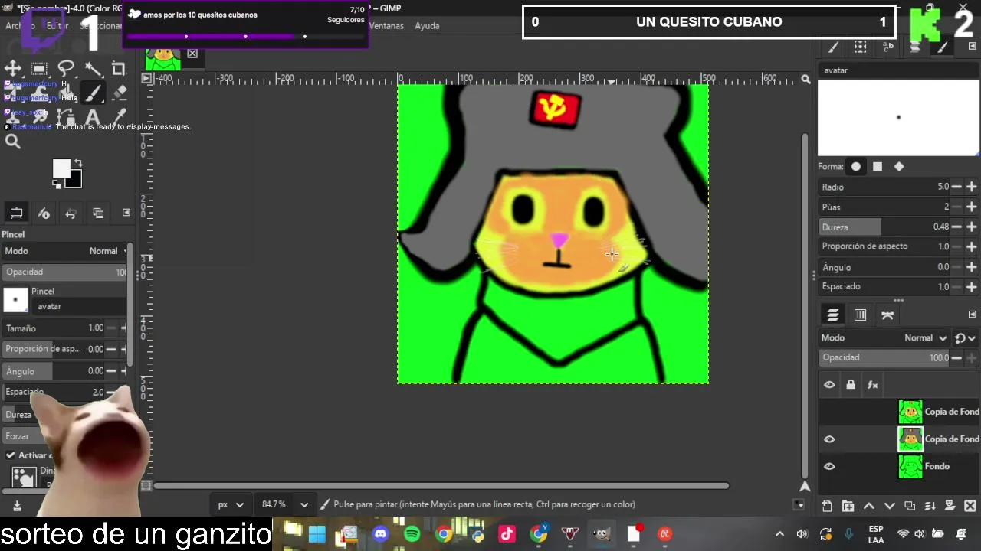Open the Ventanas menu

[386, 25]
